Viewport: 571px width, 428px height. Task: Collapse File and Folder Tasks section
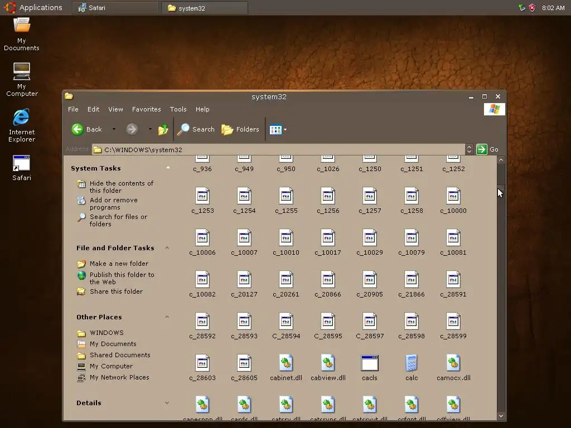(167, 248)
